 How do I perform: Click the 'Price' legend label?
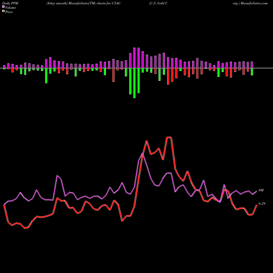click(x=9, y=12)
